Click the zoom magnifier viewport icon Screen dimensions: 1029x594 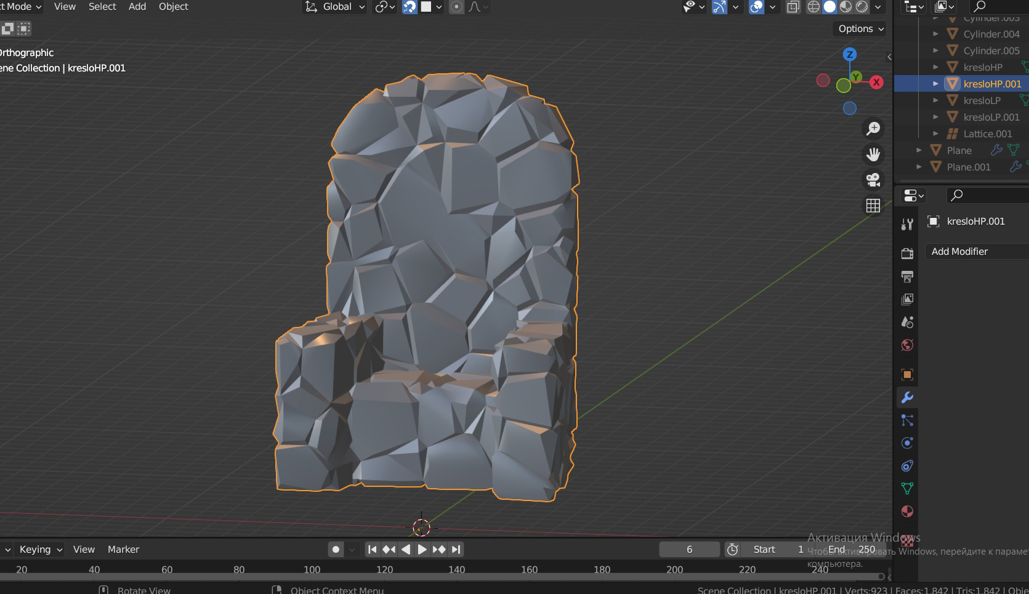[x=873, y=129]
